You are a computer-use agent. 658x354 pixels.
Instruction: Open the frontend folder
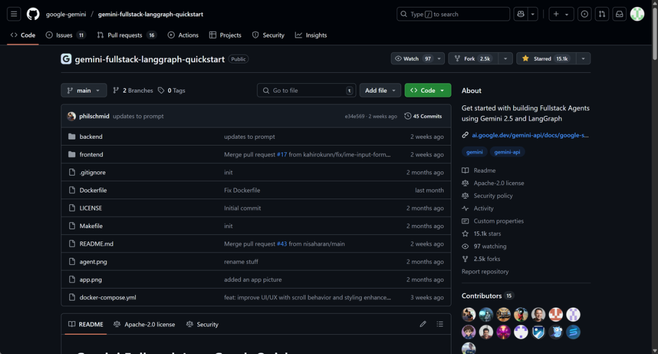[x=91, y=154]
